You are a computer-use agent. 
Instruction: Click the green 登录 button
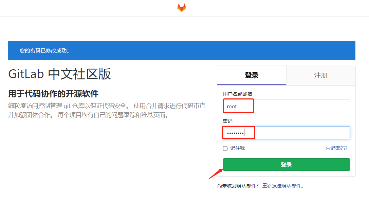(287, 165)
